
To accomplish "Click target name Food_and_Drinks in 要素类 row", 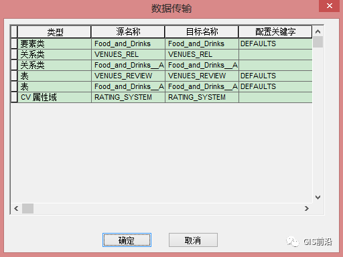I will [x=202, y=44].
